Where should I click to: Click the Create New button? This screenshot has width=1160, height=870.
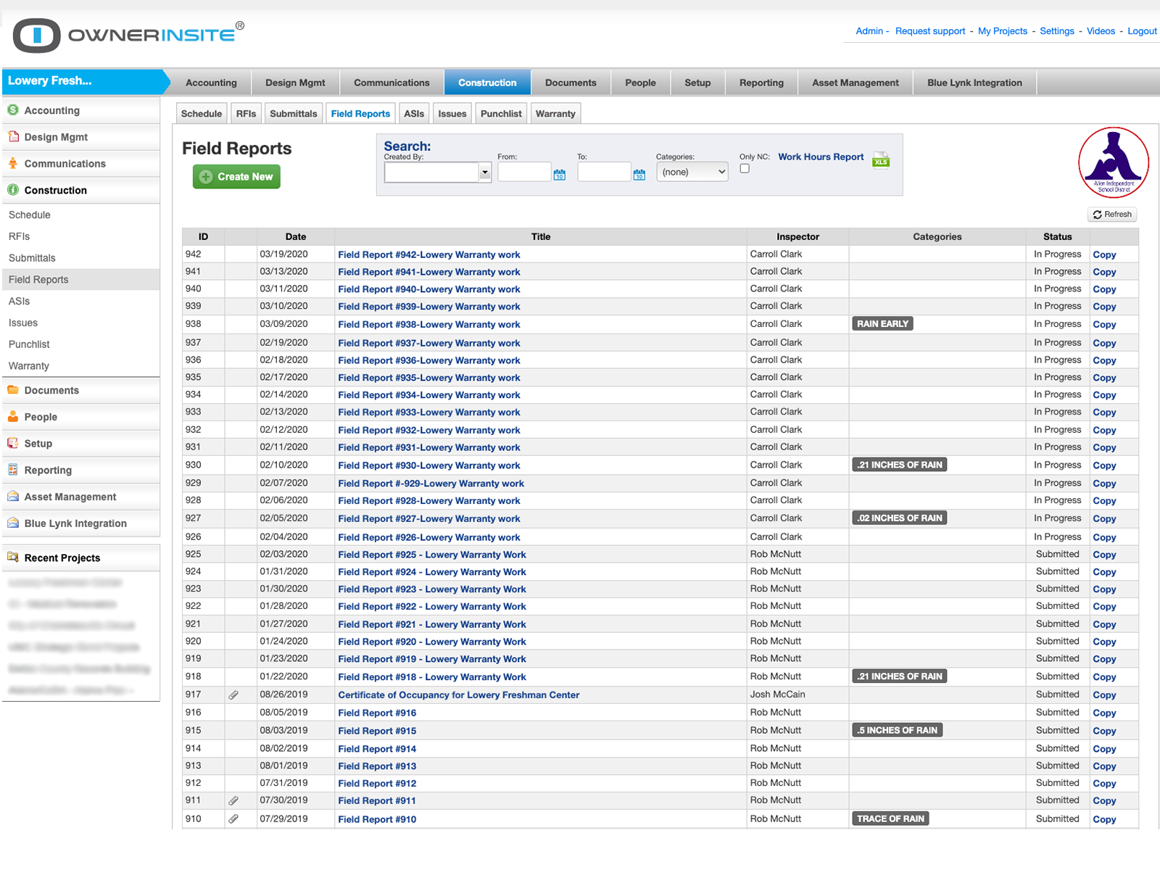point(236,176)
